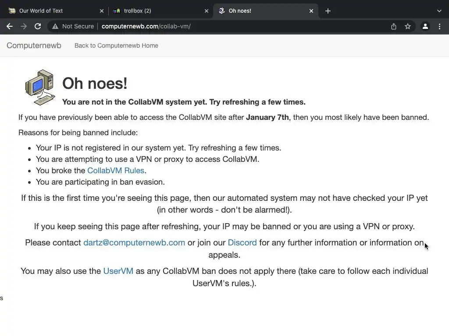This screenshot has width=449, height=336.
Task: Close the trollbox (2) tab
Action: [x=207, y=11]
